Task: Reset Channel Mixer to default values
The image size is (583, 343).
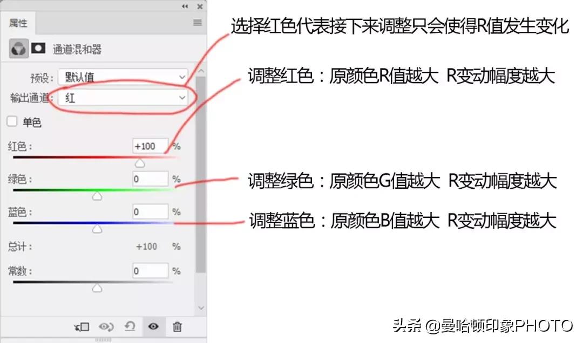Action: [130, 327]
